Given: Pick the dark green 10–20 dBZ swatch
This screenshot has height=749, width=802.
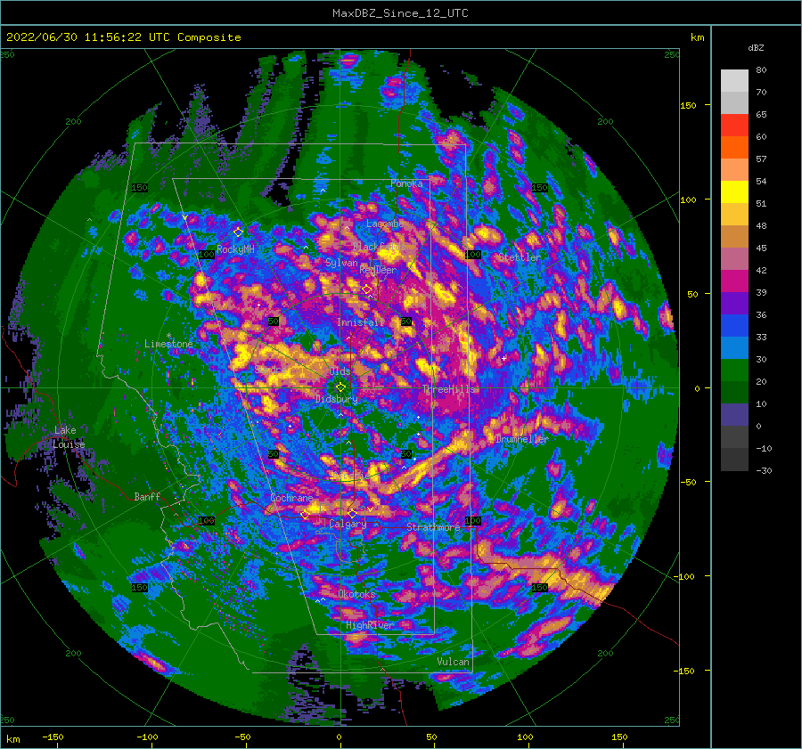Looking at the screenshot, I should tap(734, 393).
